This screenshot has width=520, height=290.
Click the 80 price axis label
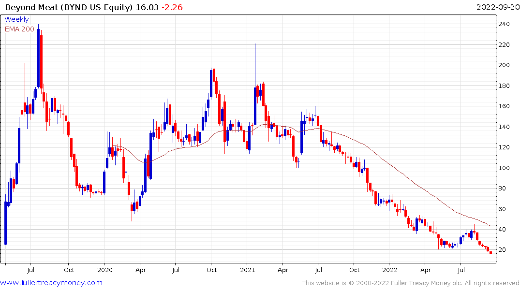tap(502, 188)
